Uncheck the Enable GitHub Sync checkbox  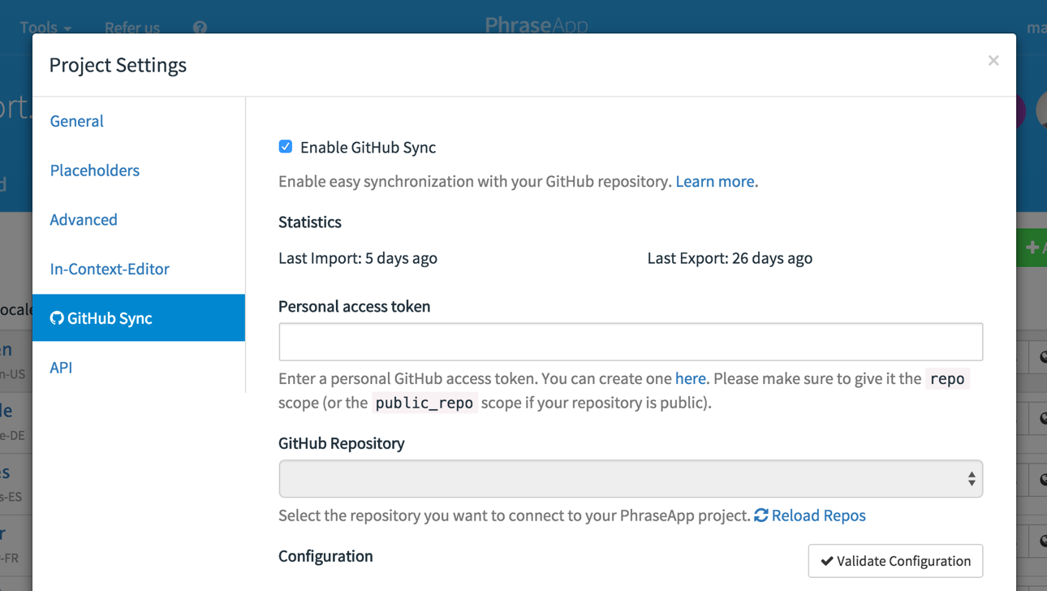point(286,147)
